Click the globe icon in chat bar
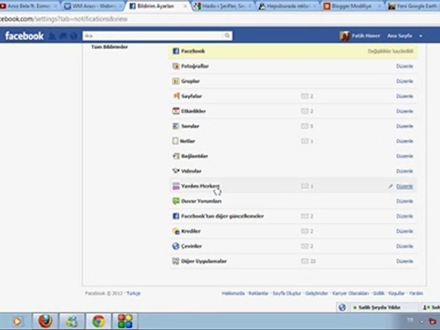 point(342,308)
